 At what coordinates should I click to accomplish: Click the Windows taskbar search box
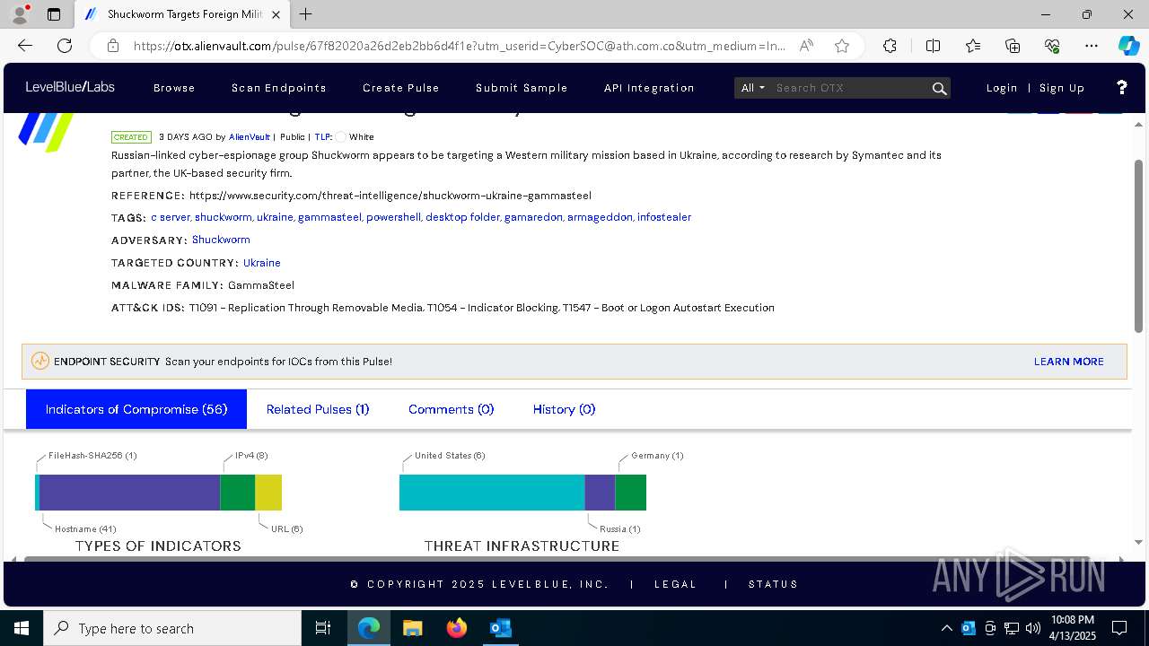coord(172,628)
